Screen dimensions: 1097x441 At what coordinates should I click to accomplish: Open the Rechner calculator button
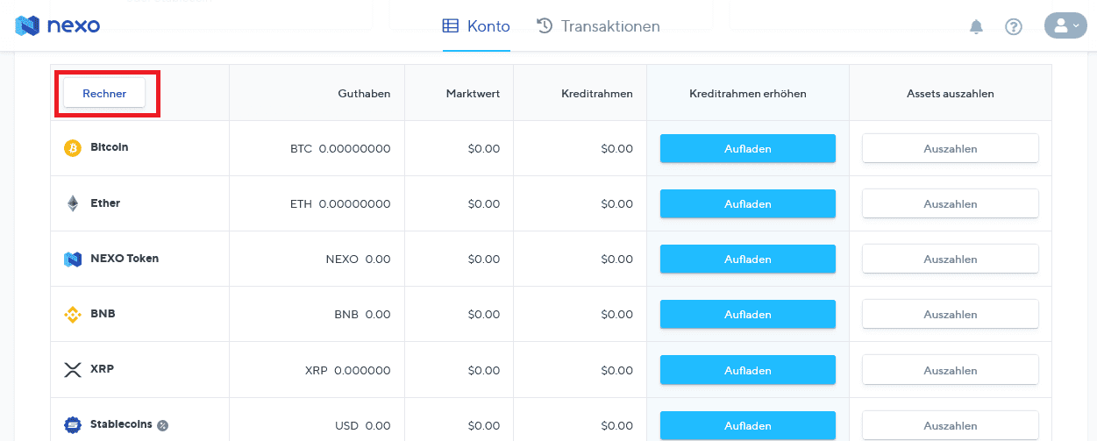pos(104,93)
